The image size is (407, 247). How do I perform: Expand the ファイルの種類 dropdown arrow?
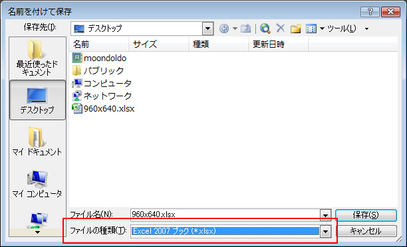click(325, 231)
